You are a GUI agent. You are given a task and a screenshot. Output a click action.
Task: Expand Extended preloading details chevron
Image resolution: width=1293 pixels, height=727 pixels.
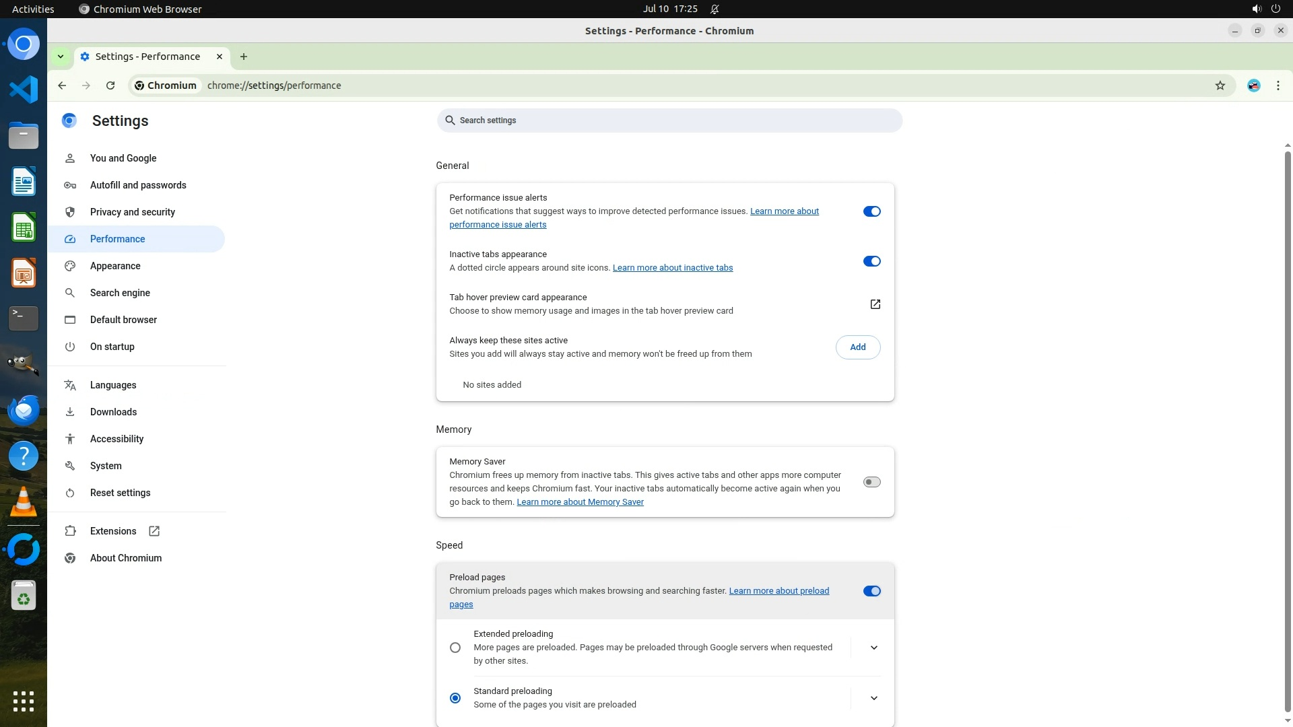point(873,648)
